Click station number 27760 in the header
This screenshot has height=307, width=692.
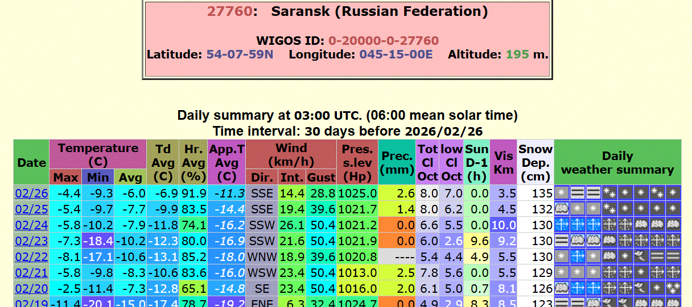coord(229,11)
